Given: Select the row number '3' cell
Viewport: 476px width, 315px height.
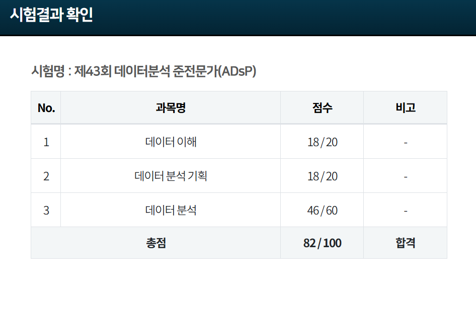Looking at the screenshot, I should (x=46, y=211).
